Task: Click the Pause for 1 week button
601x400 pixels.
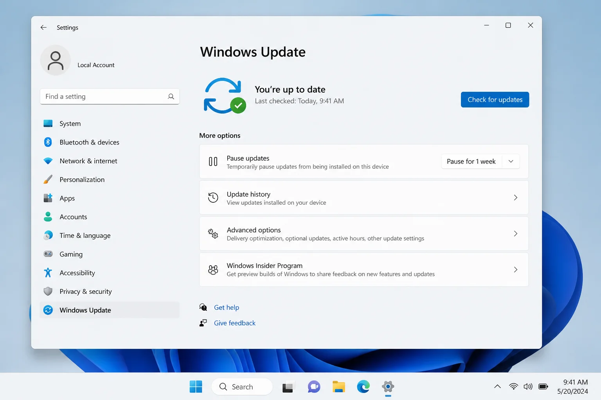Action: click(x=471, y=161)
